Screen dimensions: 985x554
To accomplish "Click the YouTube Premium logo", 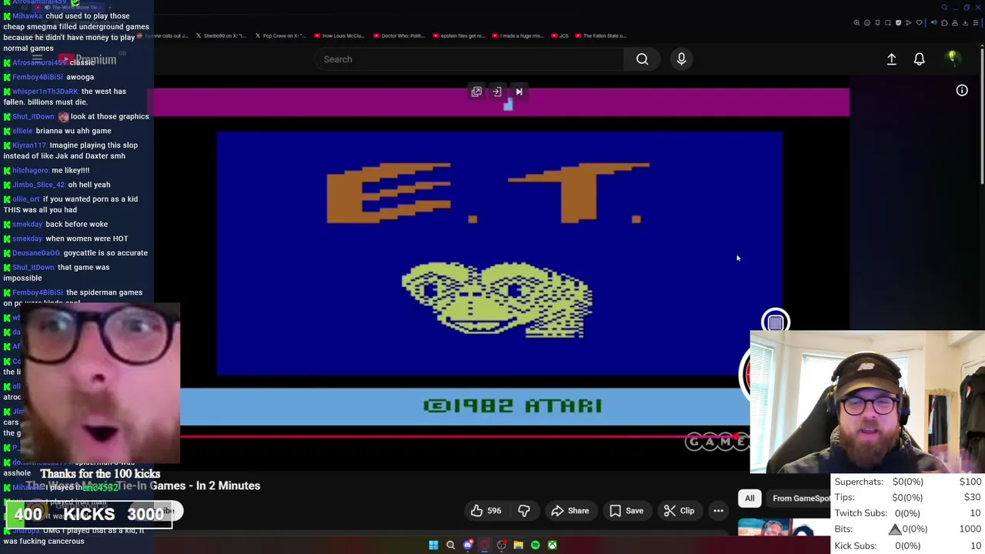I will pos(87,59).
